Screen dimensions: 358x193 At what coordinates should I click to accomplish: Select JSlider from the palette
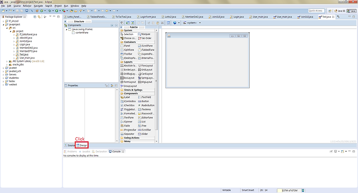(x=143, y=134)
